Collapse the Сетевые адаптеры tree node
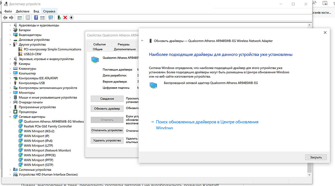Image resolution: width=335 pixels, height=186 pixels. 10,117
